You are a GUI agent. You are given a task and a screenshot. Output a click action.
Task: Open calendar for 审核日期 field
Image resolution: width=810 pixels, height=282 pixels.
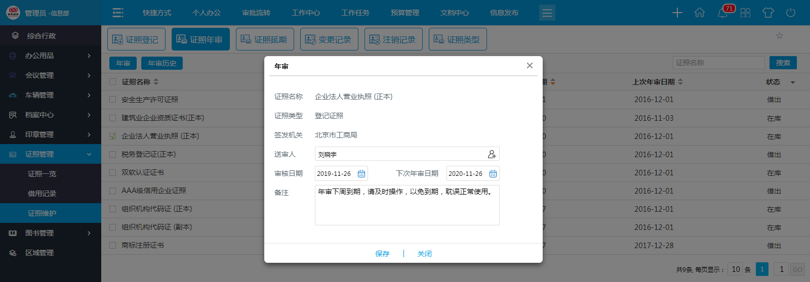click(x=361, y=173)
